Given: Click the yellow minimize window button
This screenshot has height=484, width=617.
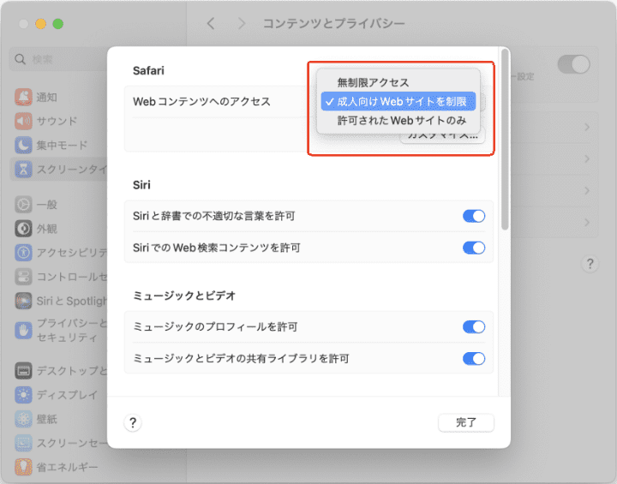Looking at the screenshot, I should point(40,24).
